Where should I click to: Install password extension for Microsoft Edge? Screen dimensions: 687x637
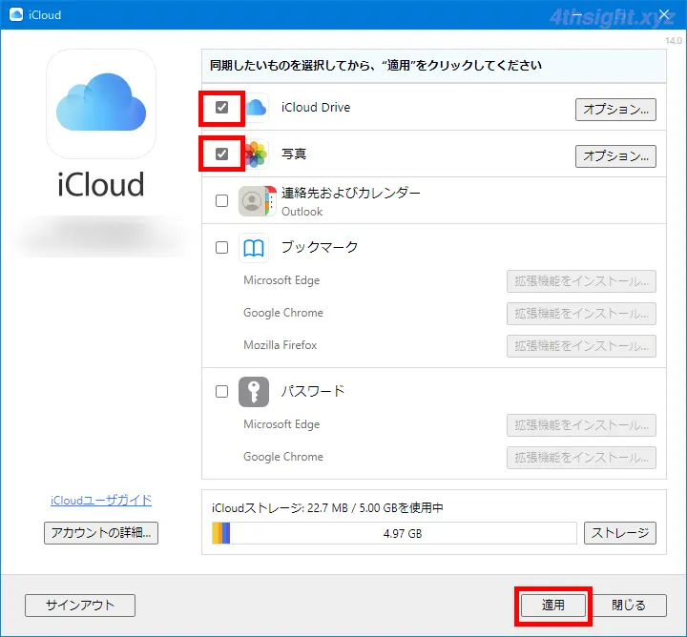[x=581, y=425]
